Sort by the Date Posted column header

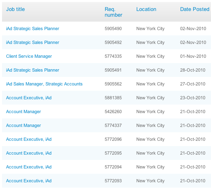click(x=195, y=9)
